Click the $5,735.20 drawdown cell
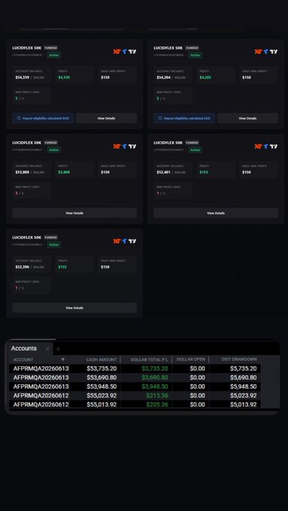 click(244, 368)
